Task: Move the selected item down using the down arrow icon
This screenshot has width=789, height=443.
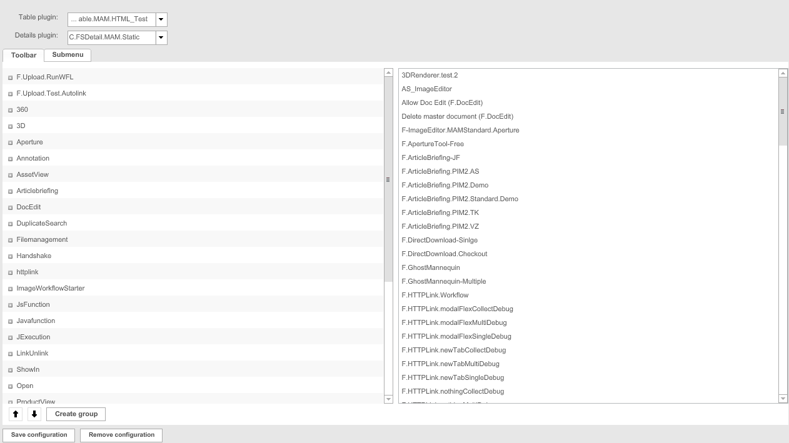Action: pyautogui.click(x=34, y=414)
